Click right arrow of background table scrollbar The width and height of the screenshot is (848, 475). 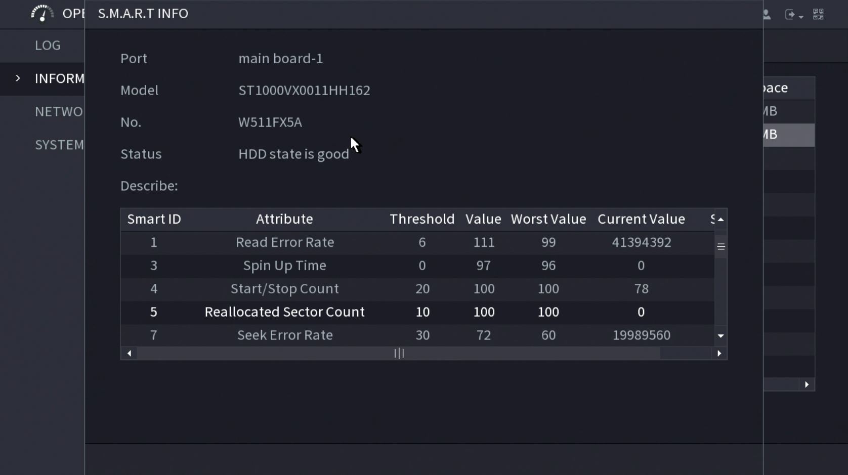(x=807, y=385)
